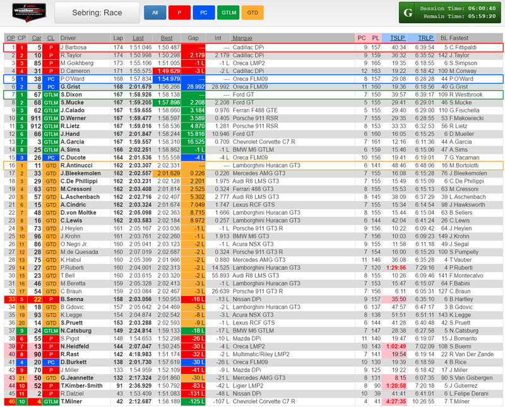Click the GTLM class badge for N.Catsburg

click(51, 331)
